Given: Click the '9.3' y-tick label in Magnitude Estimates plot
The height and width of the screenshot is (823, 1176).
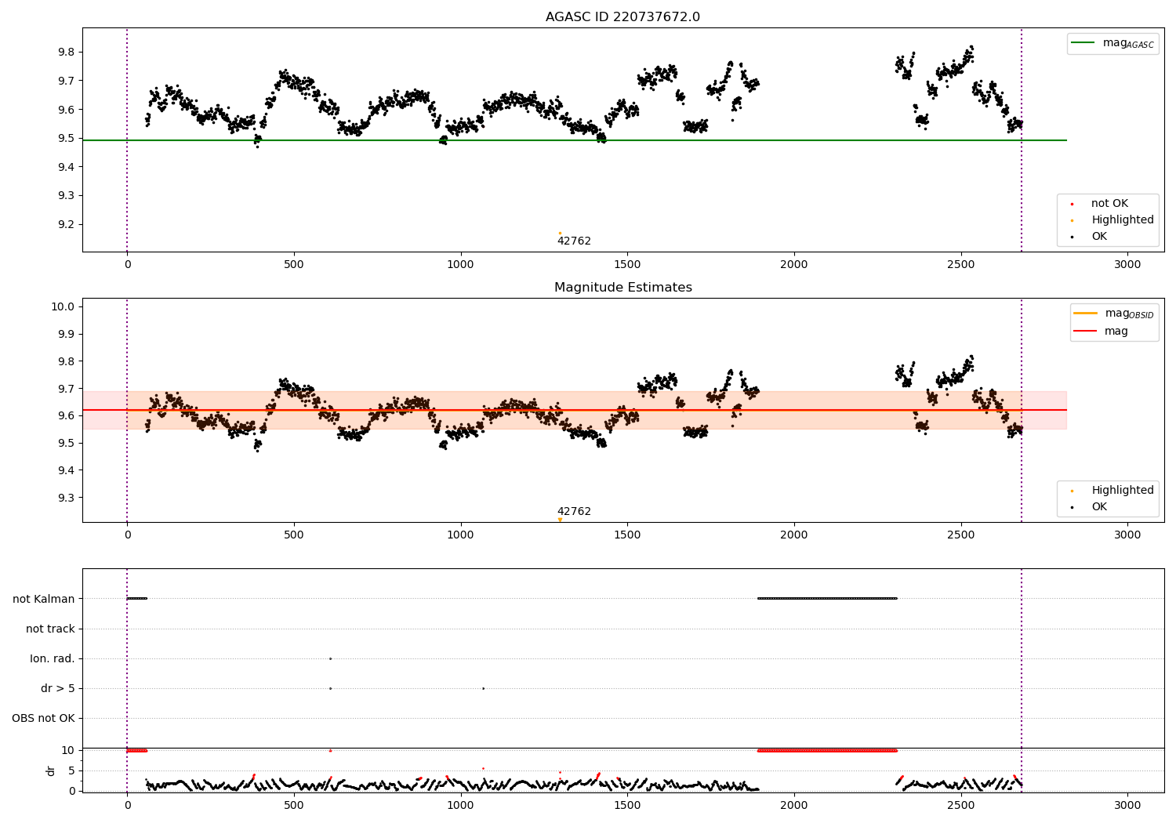Looking at the screenshot, I should pyautogui.click(x=66, y=498).
